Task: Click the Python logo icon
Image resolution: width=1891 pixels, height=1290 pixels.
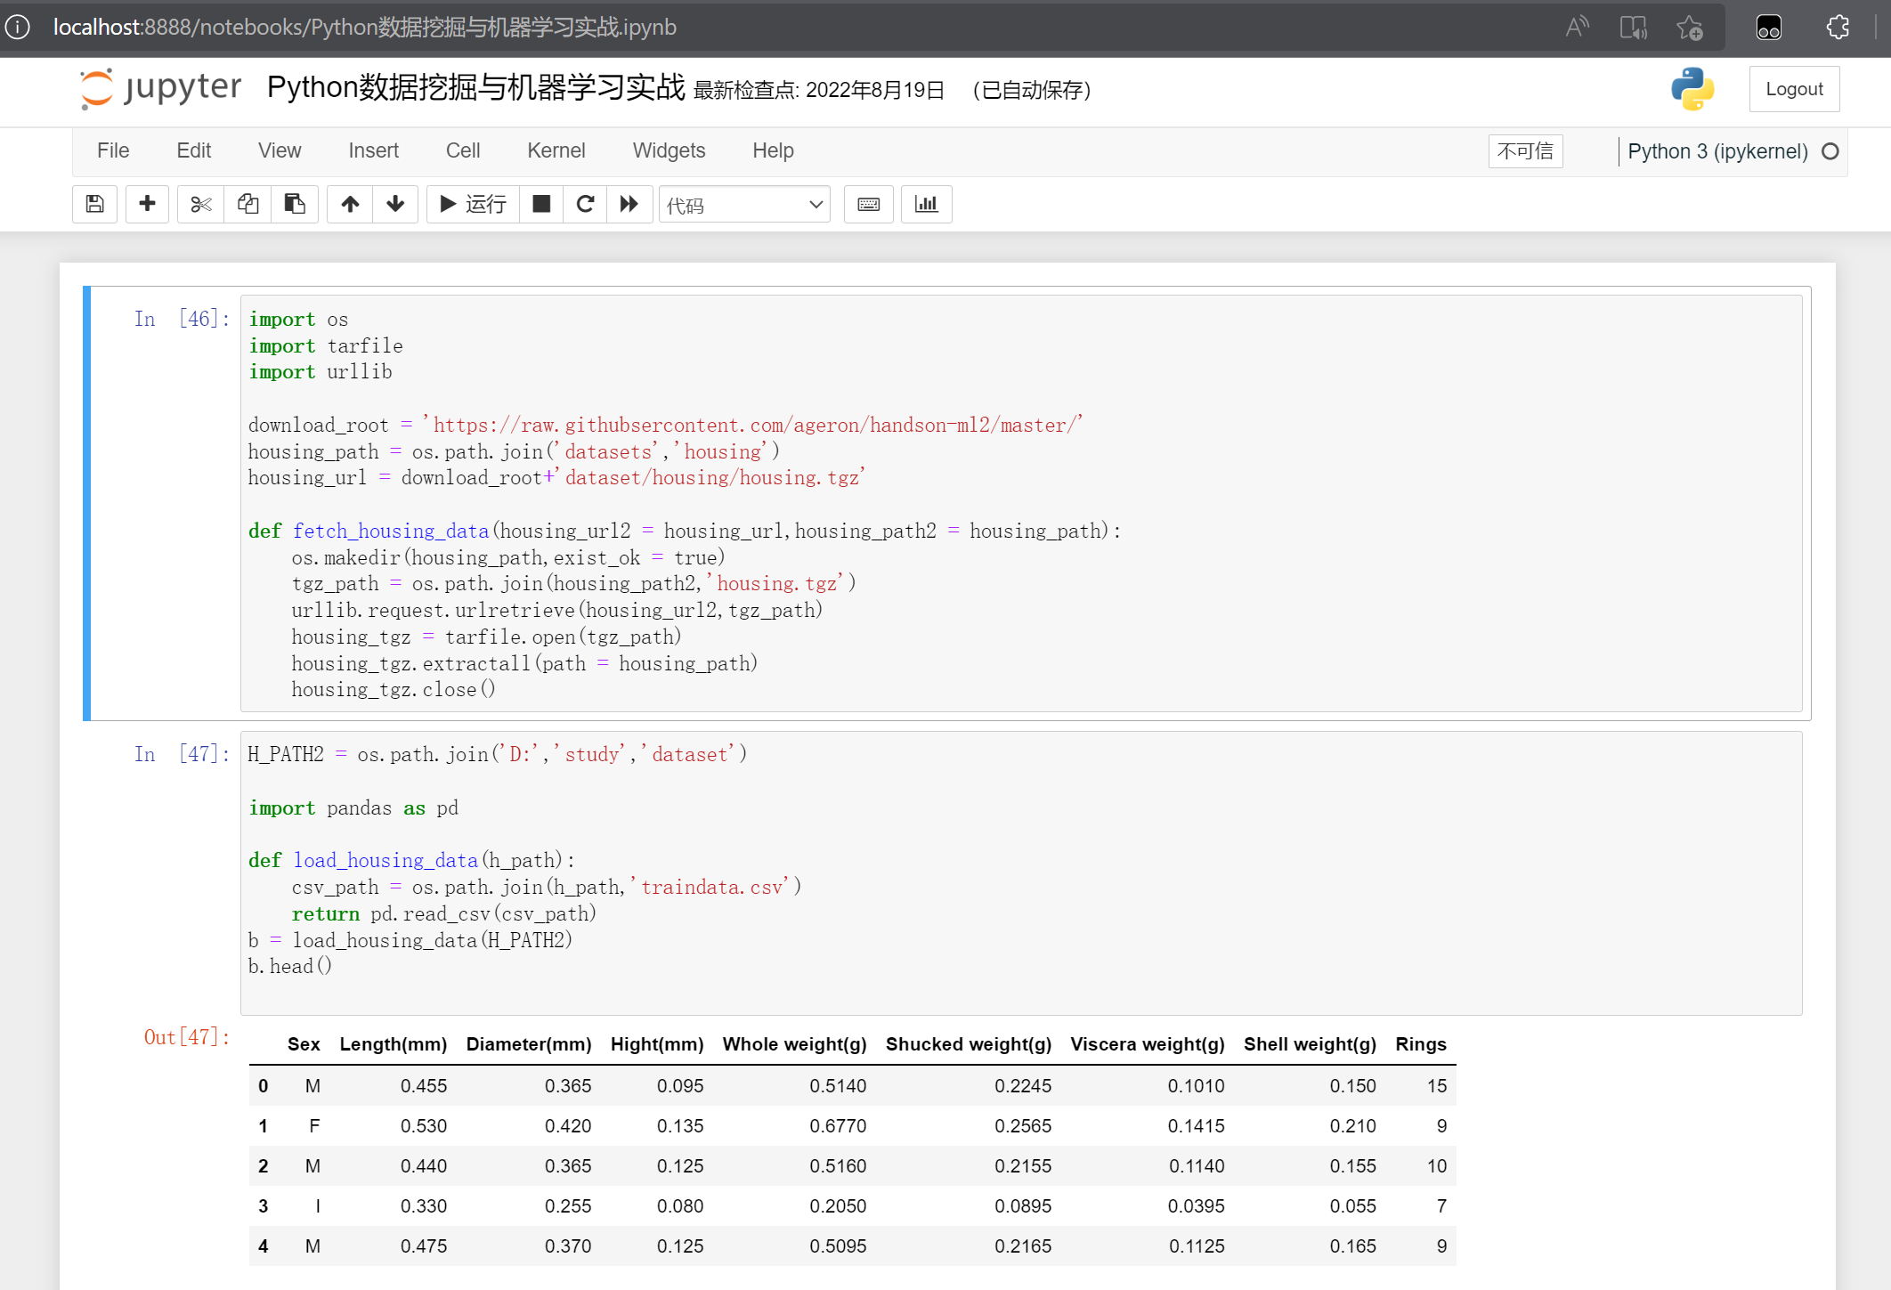Action: tap(1692, 89)
